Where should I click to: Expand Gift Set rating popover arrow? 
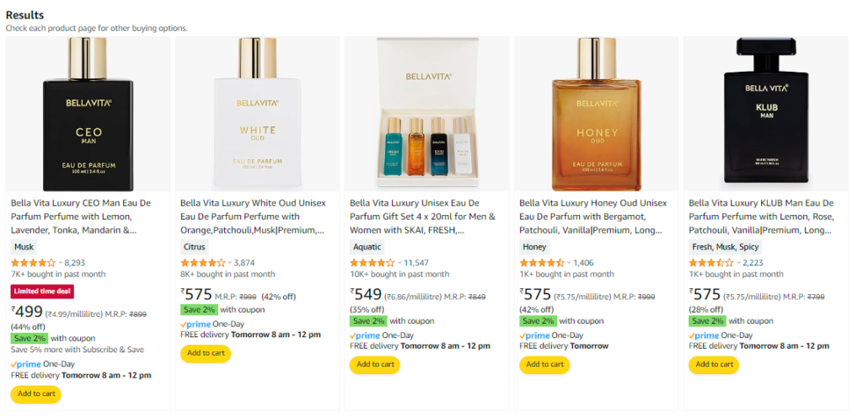click(399, 263)
